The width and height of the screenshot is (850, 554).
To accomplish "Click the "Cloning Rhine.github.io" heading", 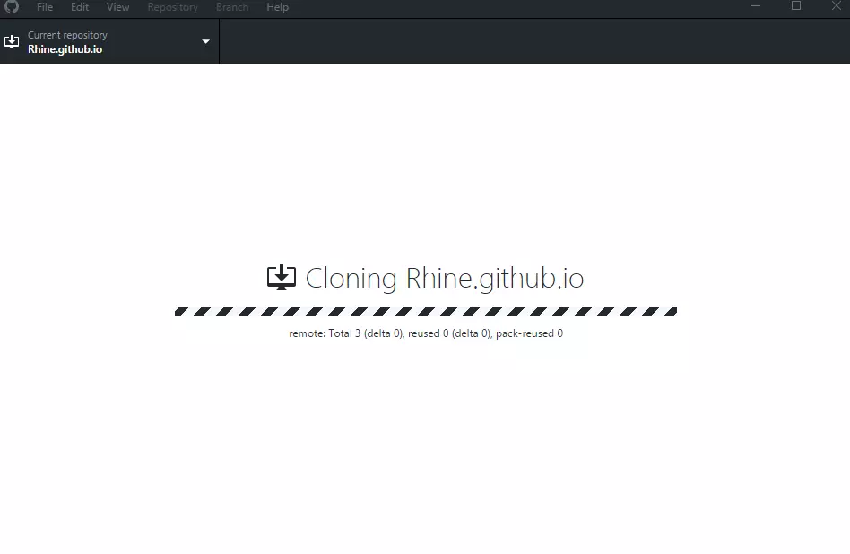I will point(445,278).
